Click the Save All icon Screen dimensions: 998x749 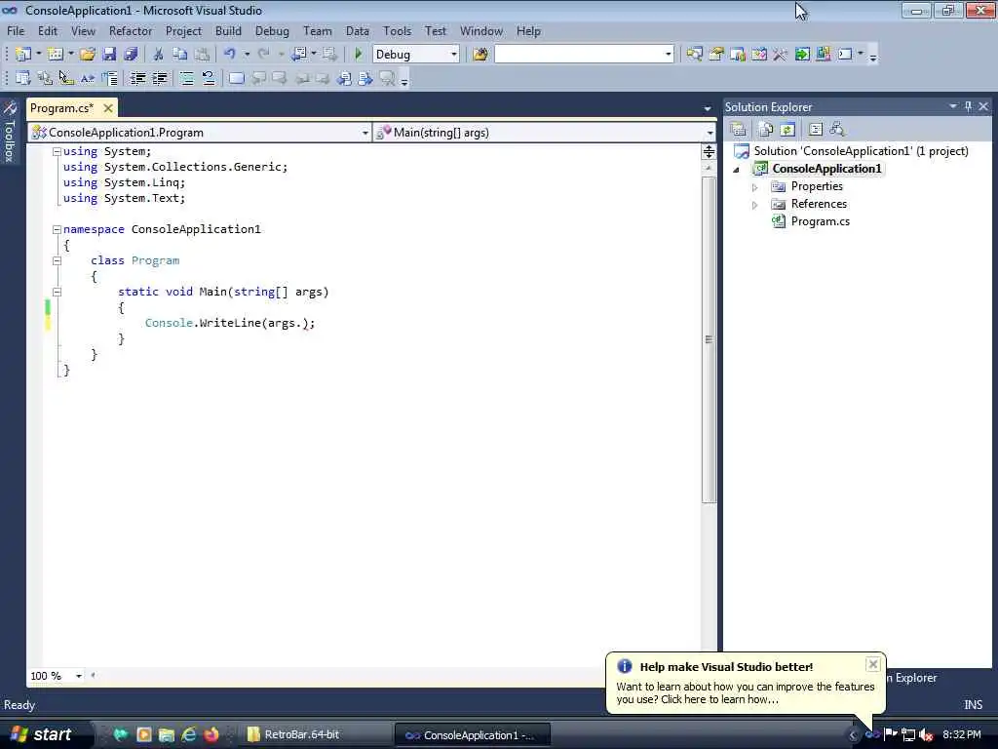[x=131, y=55]
